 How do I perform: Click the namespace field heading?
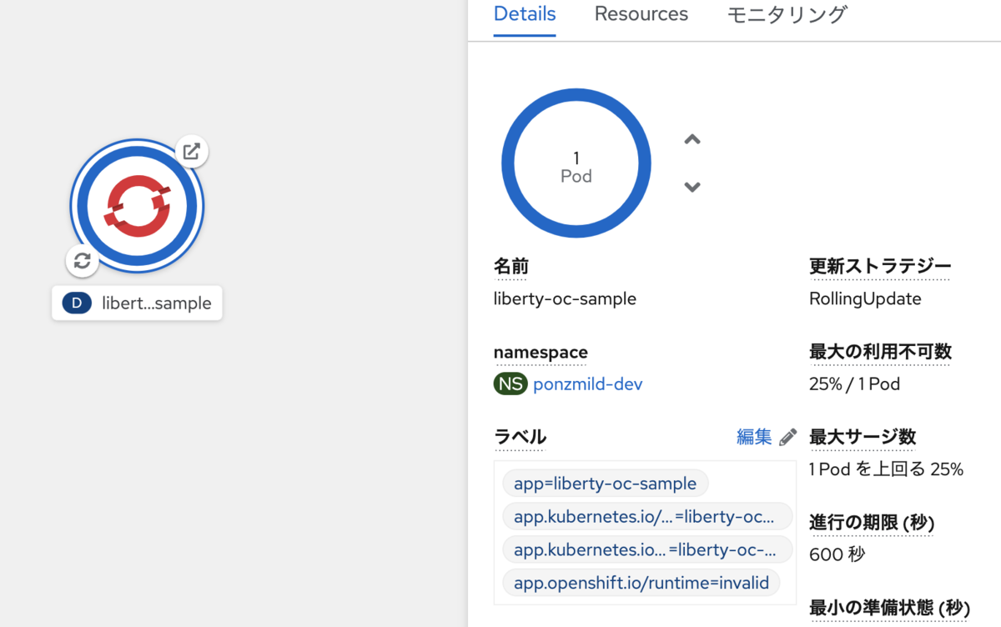pyautogui.click(x=541, y=353)
